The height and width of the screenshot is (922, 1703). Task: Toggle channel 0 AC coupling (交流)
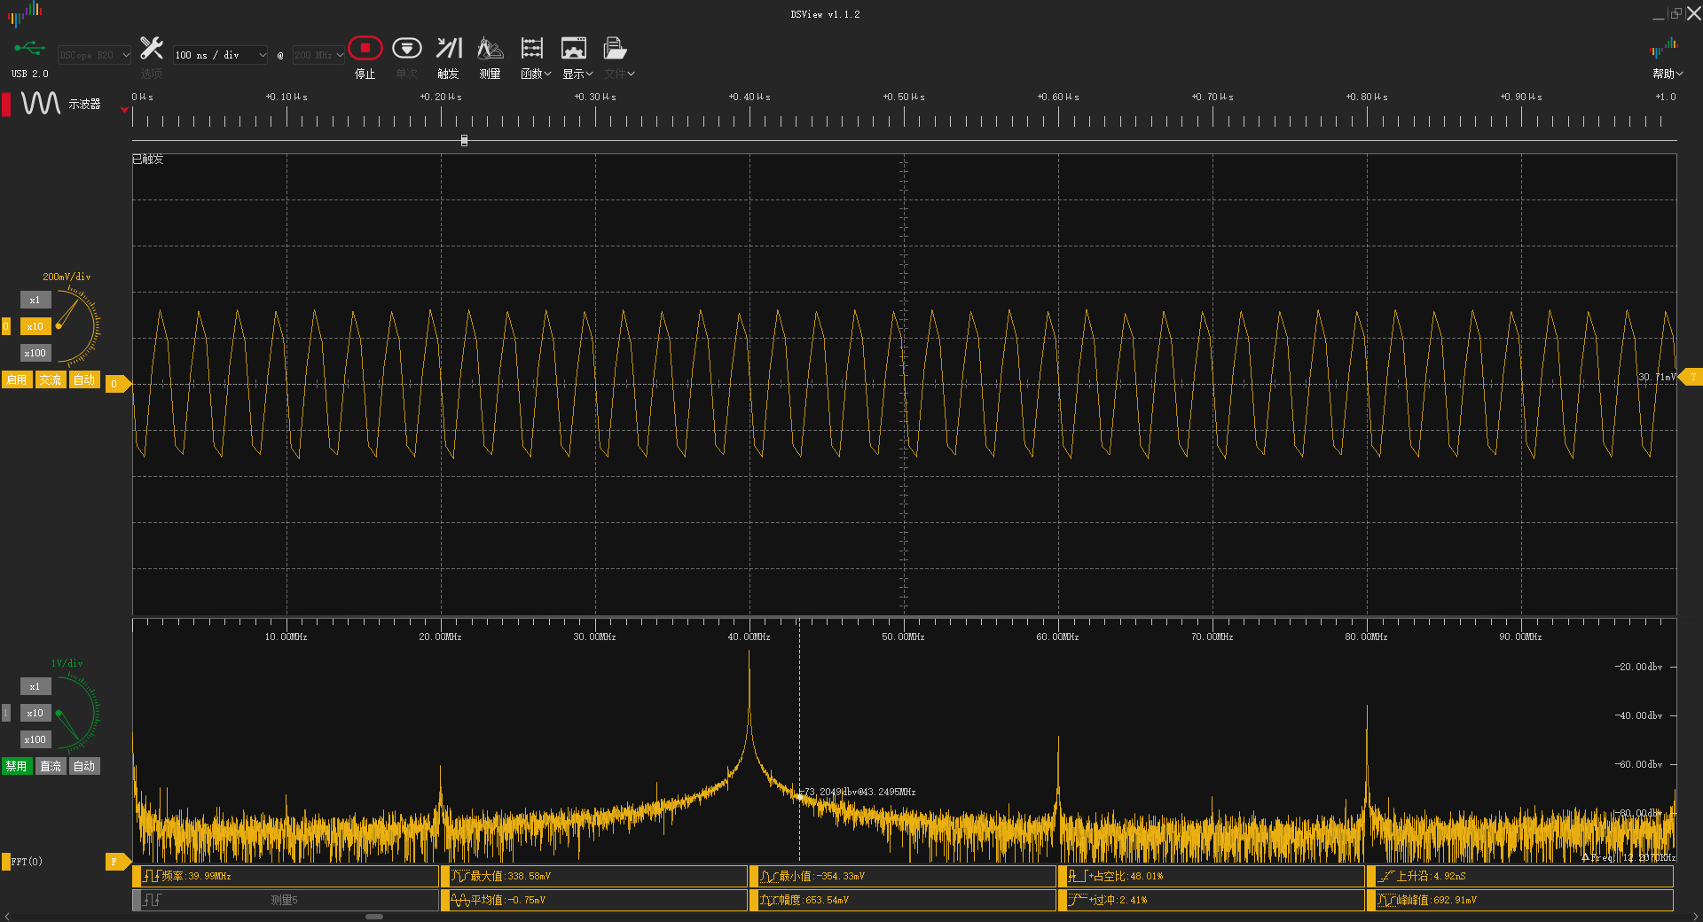point(51,379)
